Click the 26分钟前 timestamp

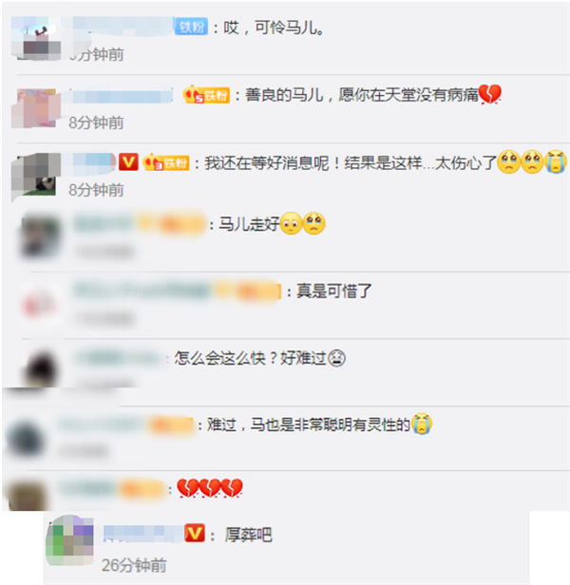[134, 565]
